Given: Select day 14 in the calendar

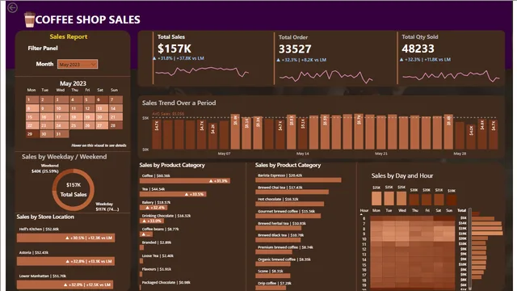Looking at the screenshot, I should 116,108.
